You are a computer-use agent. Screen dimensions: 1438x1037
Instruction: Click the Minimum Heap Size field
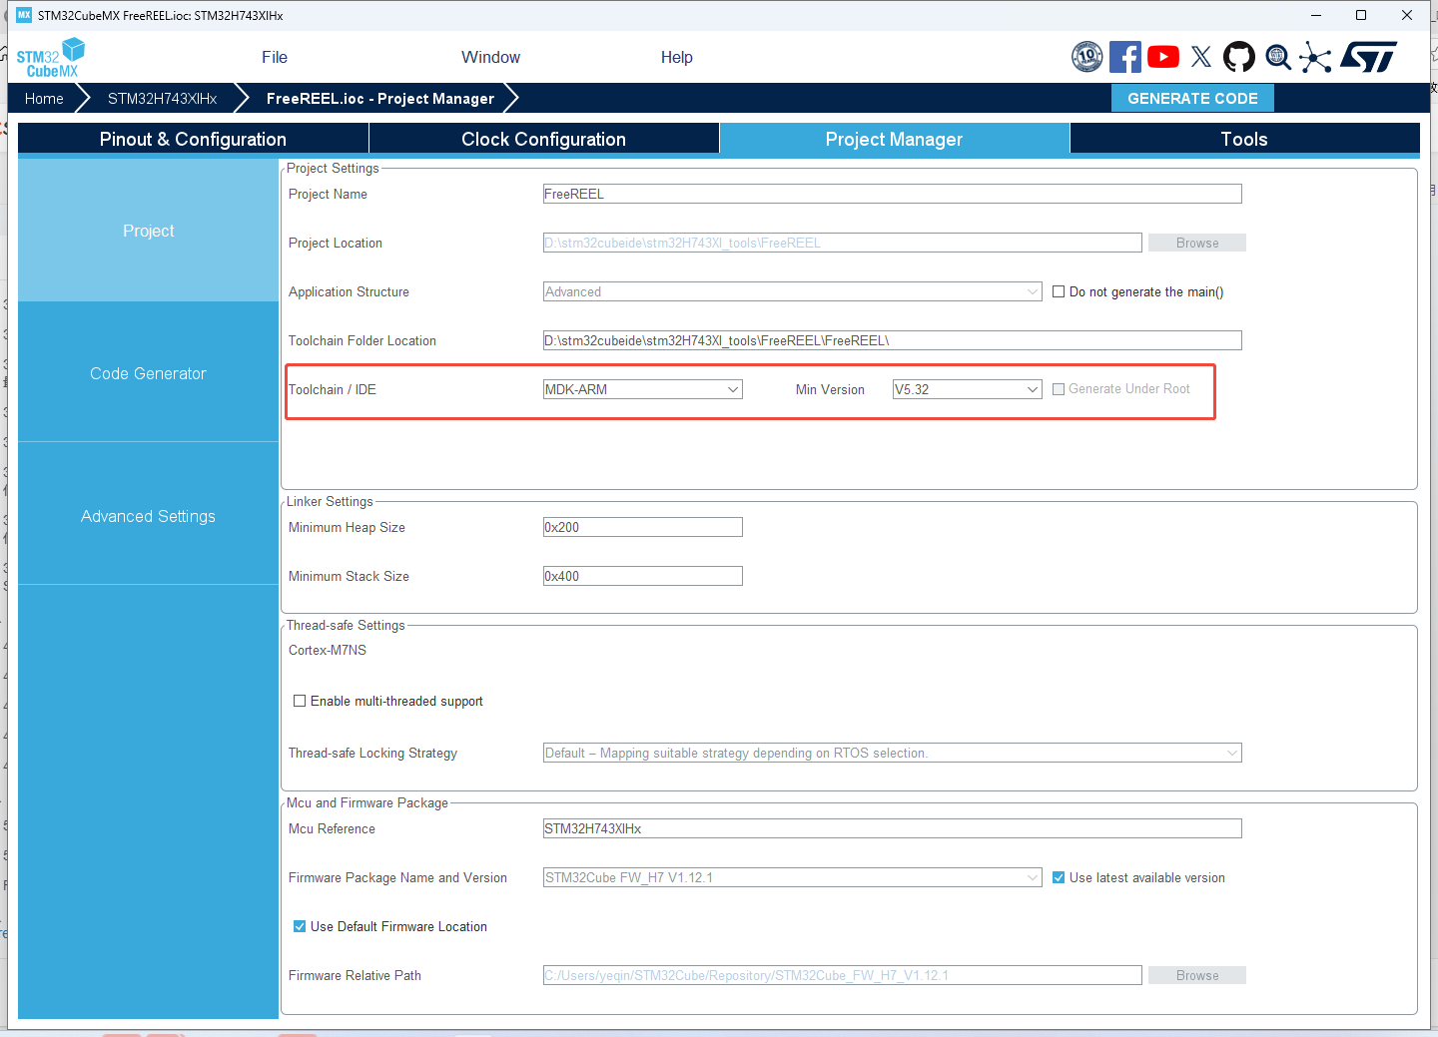click(x=642, y=527)
